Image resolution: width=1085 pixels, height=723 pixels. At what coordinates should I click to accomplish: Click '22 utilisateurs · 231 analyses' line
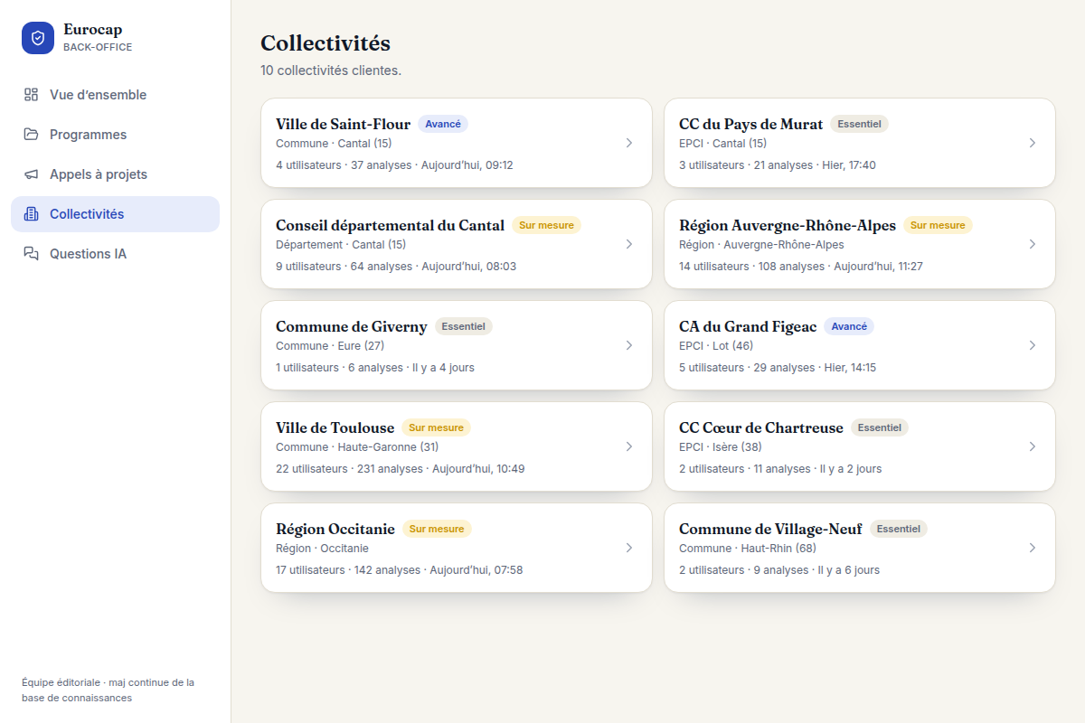point(401,469)
